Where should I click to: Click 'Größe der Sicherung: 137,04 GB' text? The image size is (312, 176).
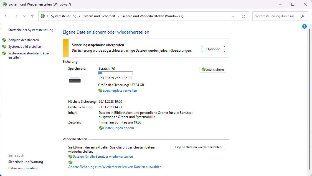(x=121, y=85)
